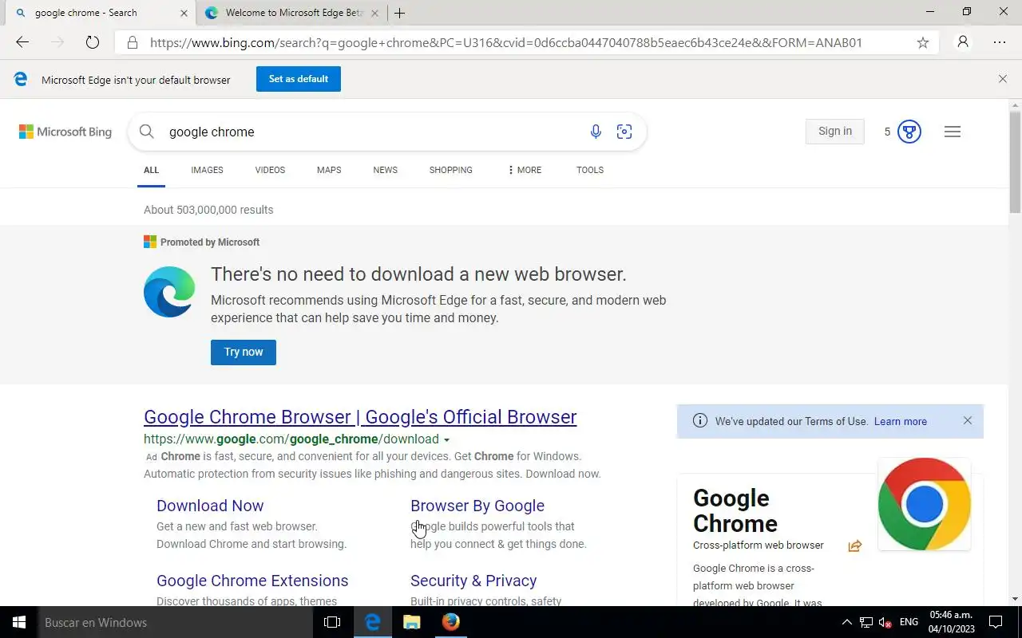This screenshot has width=1022, height=638.
Task: Open Google Chrome Browser official result
Action: pos(360,417)
